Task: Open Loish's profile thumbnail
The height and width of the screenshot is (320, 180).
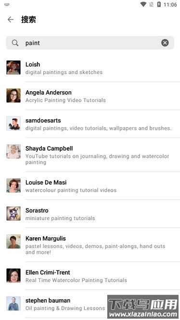Action: (13, 68)
